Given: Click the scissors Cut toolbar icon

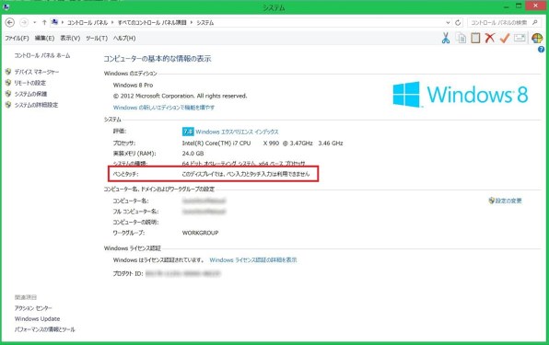Looking at the screenshot, I should 445,38.
